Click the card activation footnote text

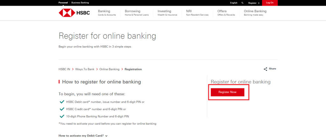108,123
